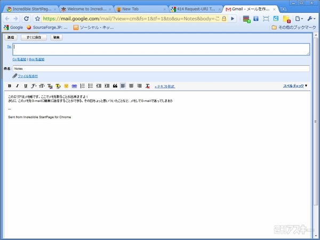
Task: Increase the indent of the text
Action: pyautogui.click(x=107, y=86)
